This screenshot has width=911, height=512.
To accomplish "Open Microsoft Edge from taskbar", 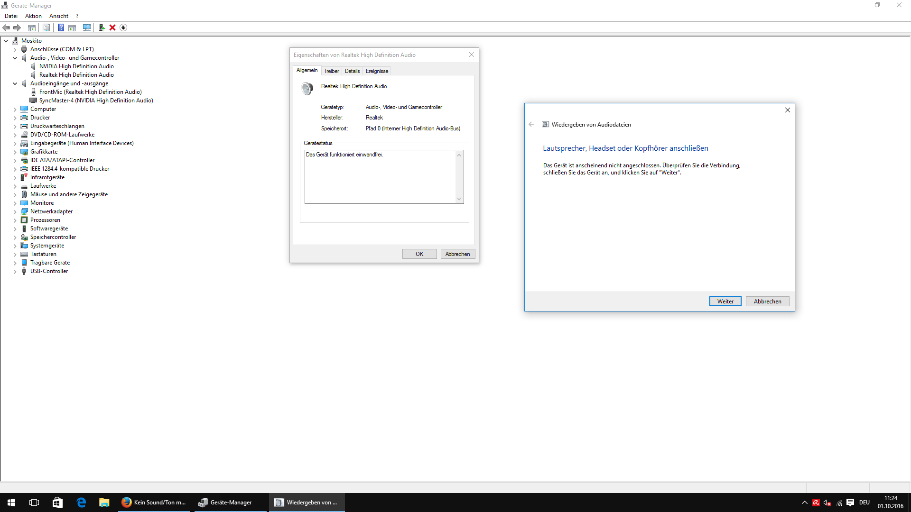I will (81, 503).
